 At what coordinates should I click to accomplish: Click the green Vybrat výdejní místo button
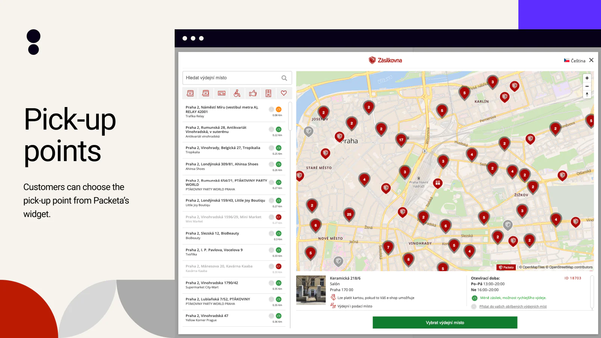coord(445,323)
